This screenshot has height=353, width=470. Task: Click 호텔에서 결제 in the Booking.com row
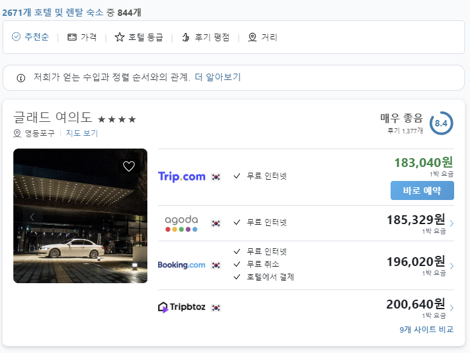pyautogui.click(x=270, y=277)
